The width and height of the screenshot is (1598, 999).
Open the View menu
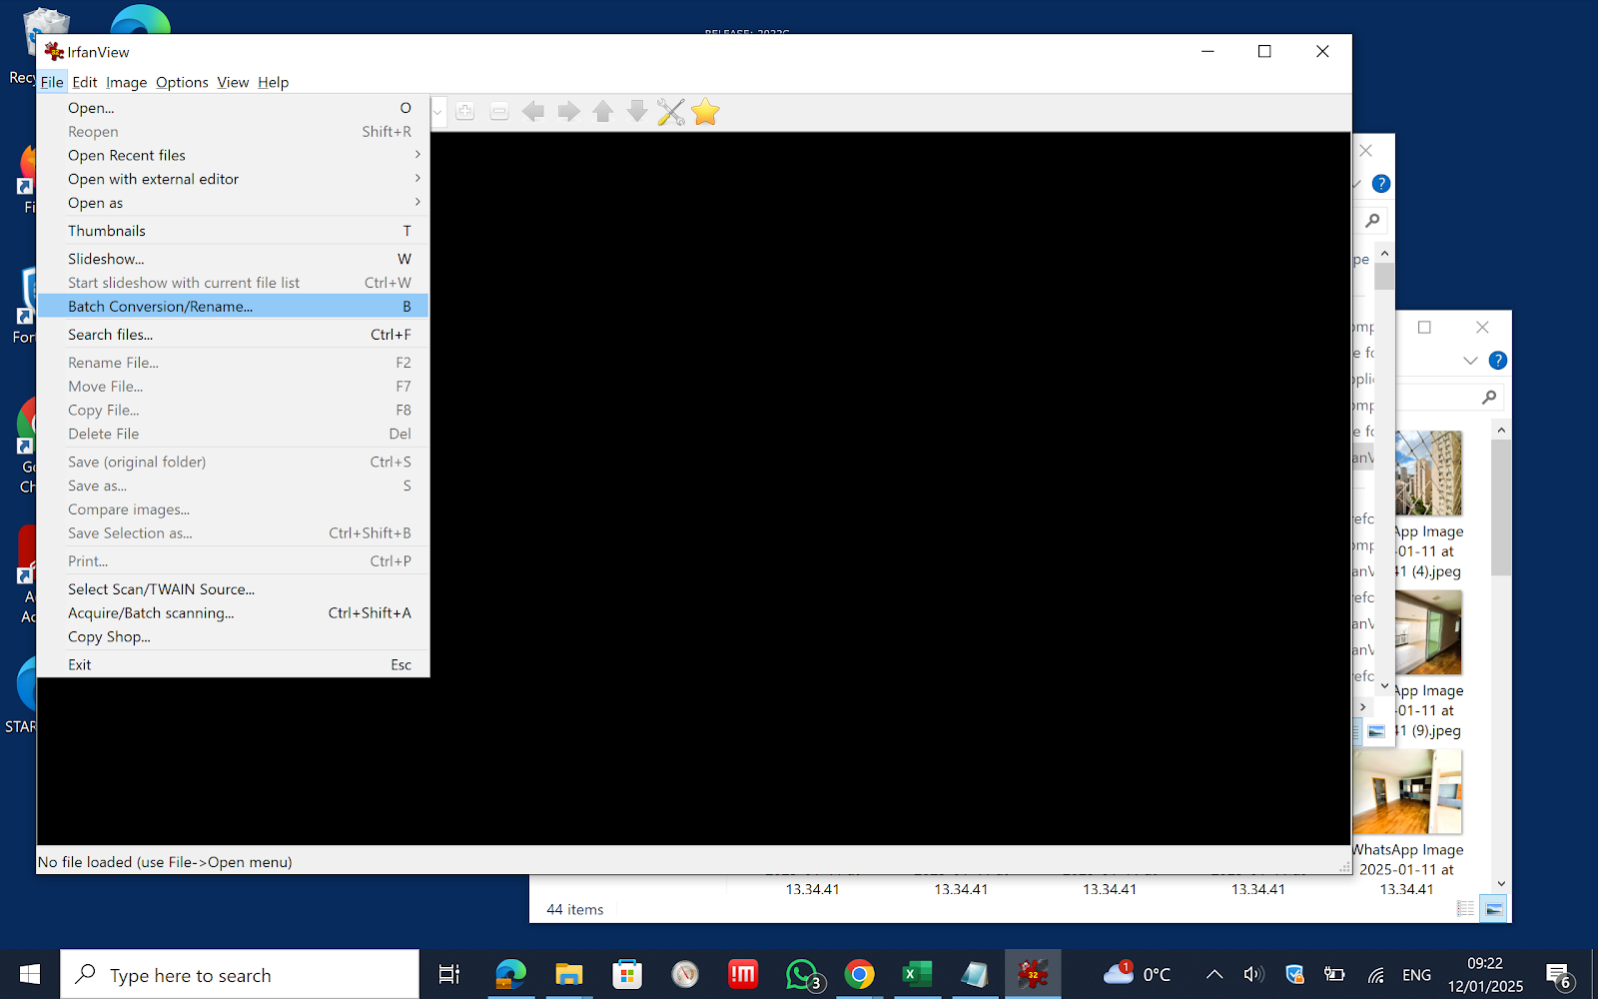pos(233,82)
